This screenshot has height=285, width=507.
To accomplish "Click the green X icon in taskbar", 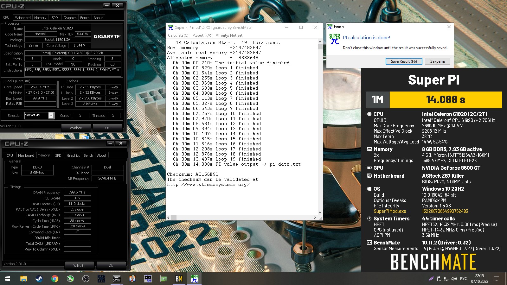I will (x=70, y=279).
